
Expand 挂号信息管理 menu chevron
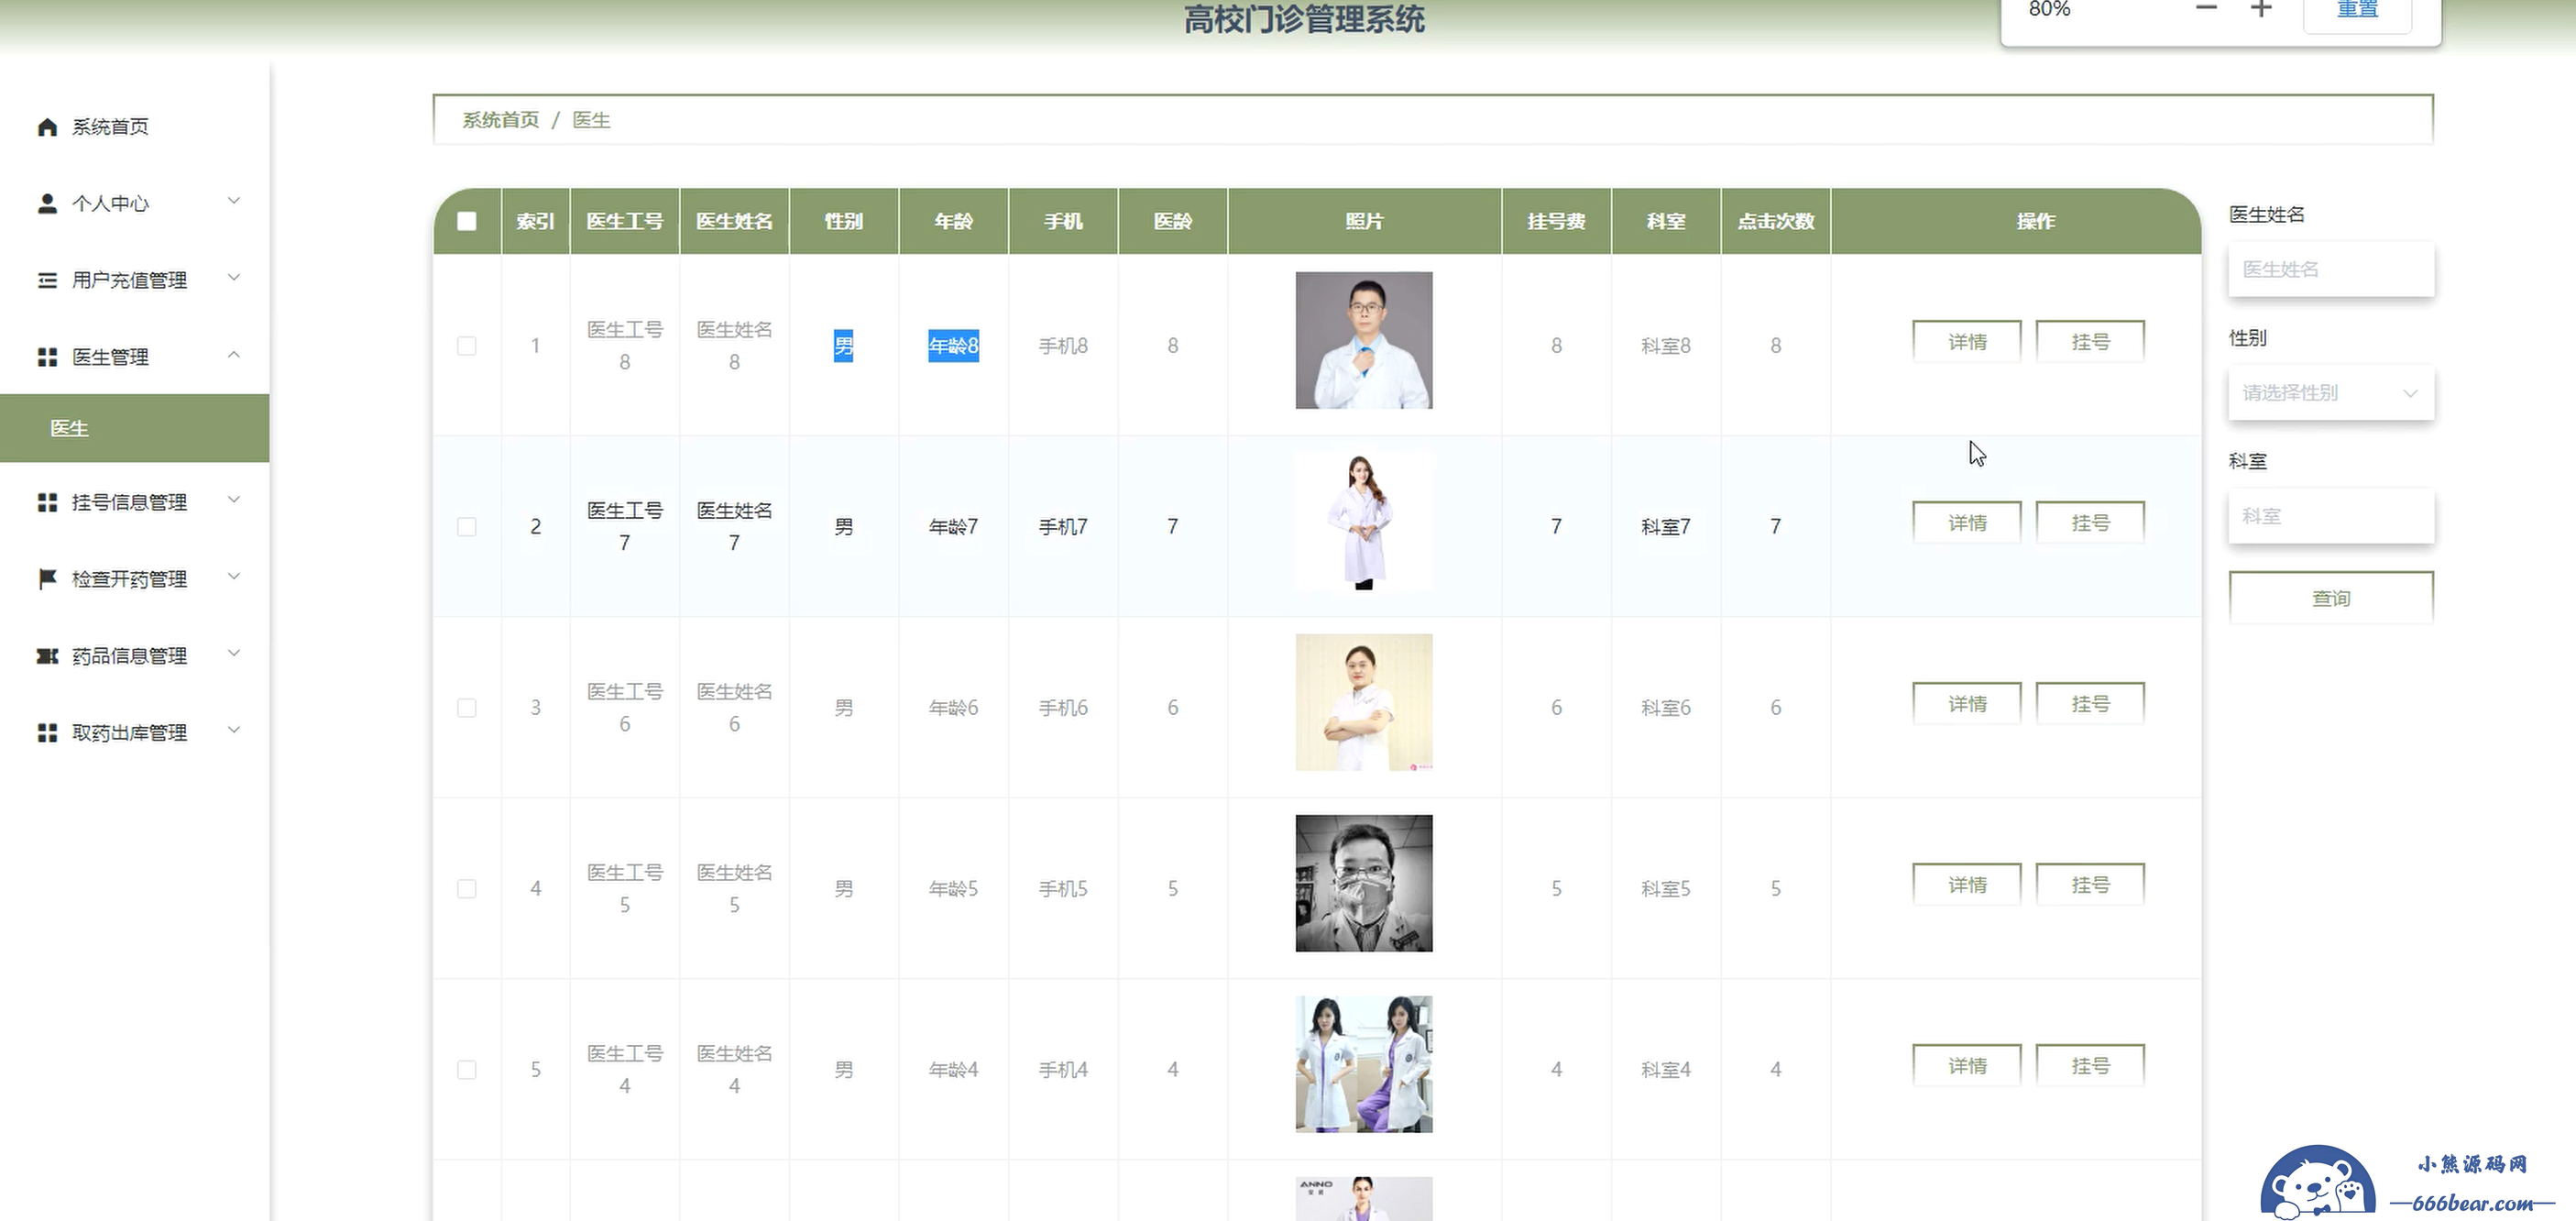[234, 500]
